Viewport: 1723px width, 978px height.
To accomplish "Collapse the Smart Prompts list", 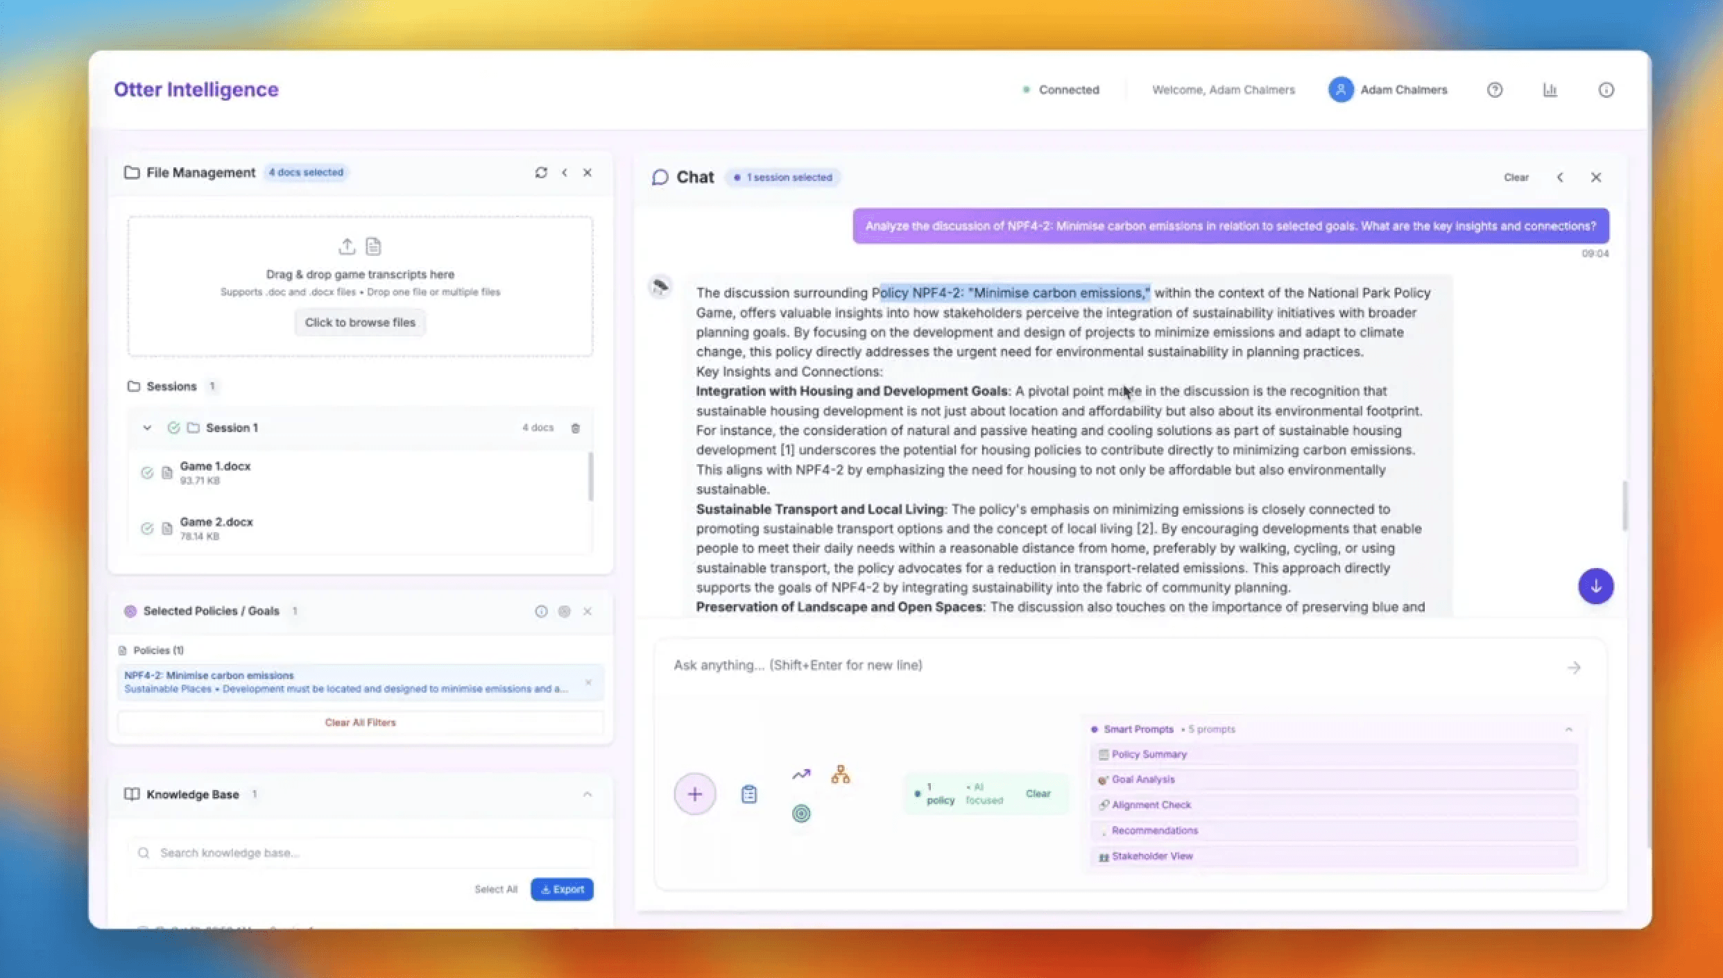I will click(x=1569, y=729).
